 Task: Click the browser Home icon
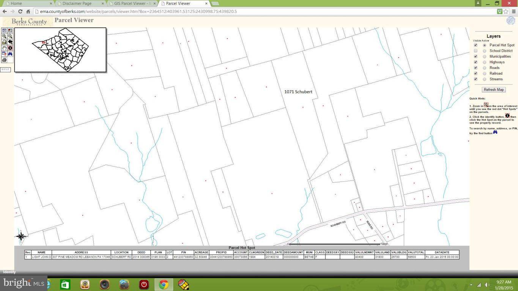click(x=28, y=11)
